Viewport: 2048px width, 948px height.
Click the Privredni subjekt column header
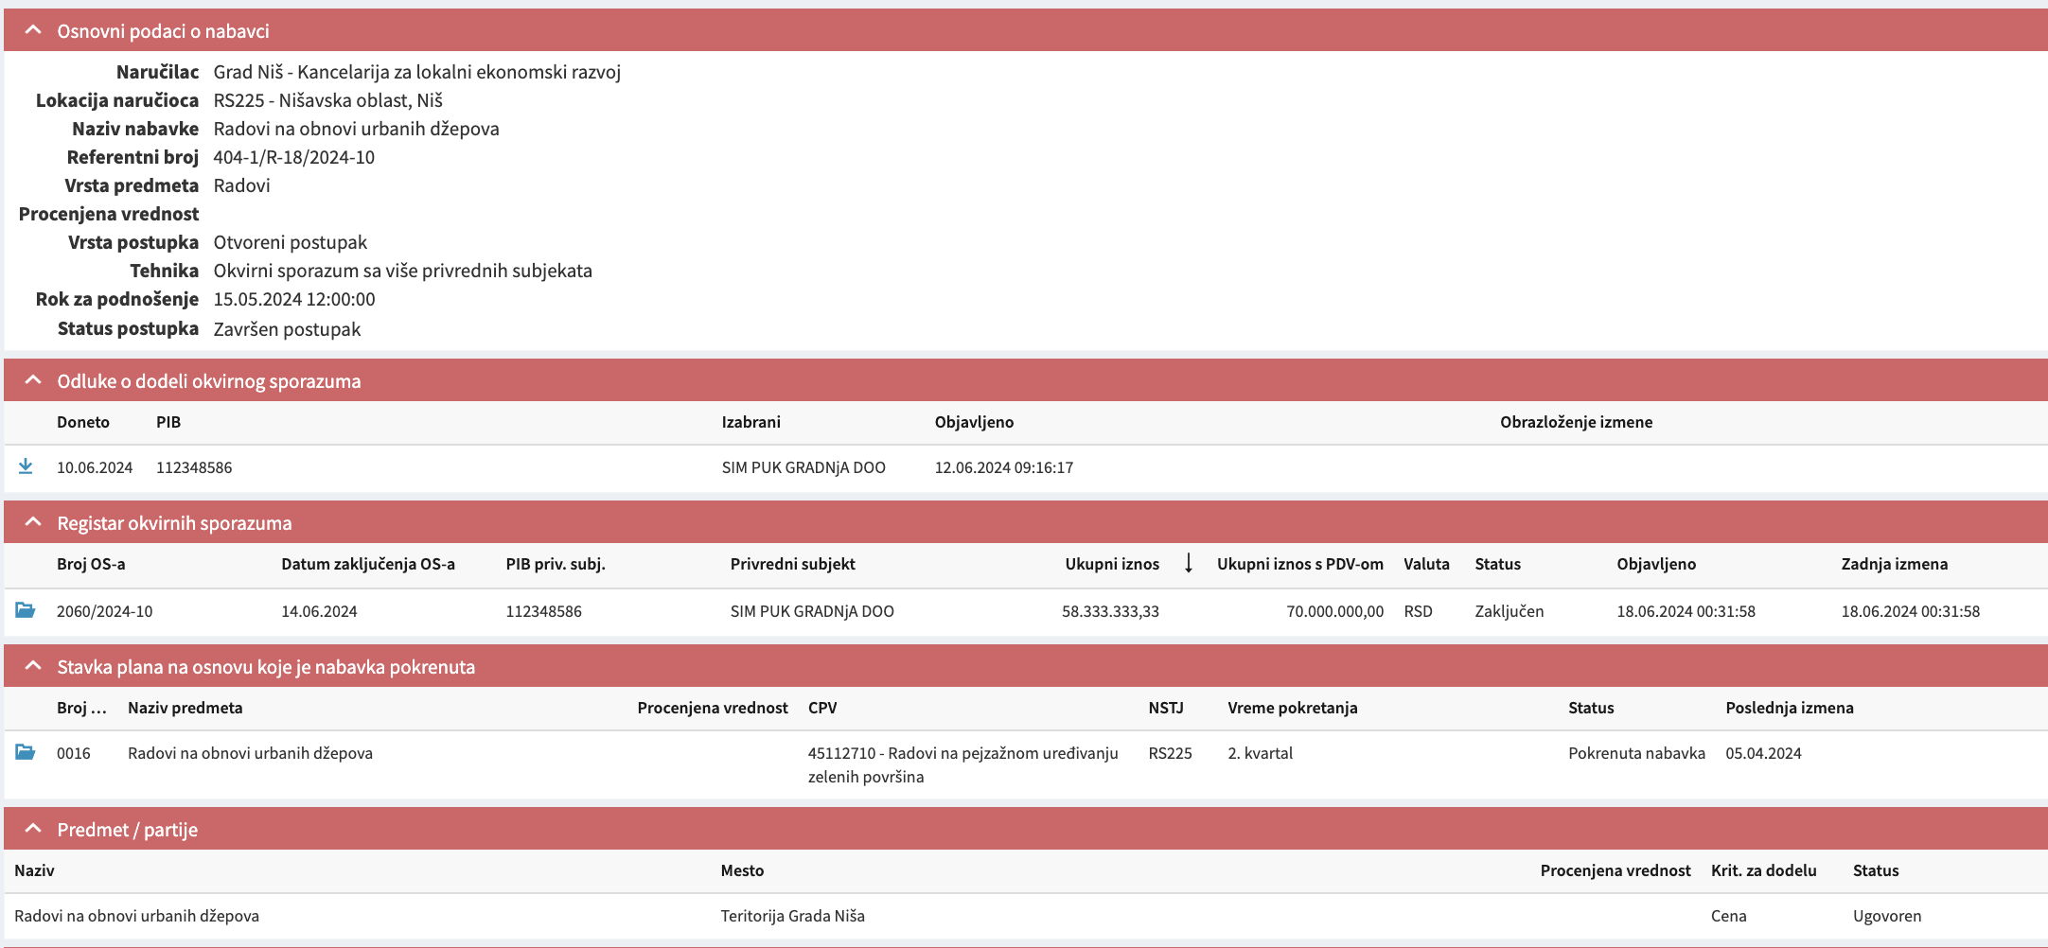point(792,564)
